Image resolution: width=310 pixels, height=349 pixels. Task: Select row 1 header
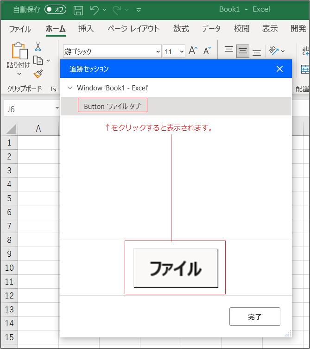[9, 142]
